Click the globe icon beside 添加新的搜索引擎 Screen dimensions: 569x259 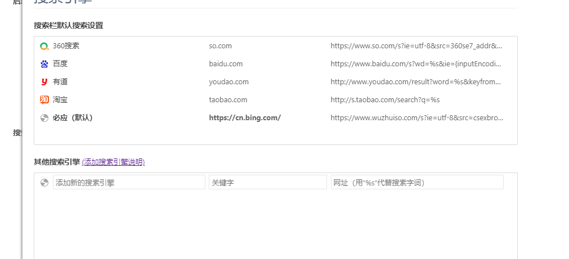(44, 183)
